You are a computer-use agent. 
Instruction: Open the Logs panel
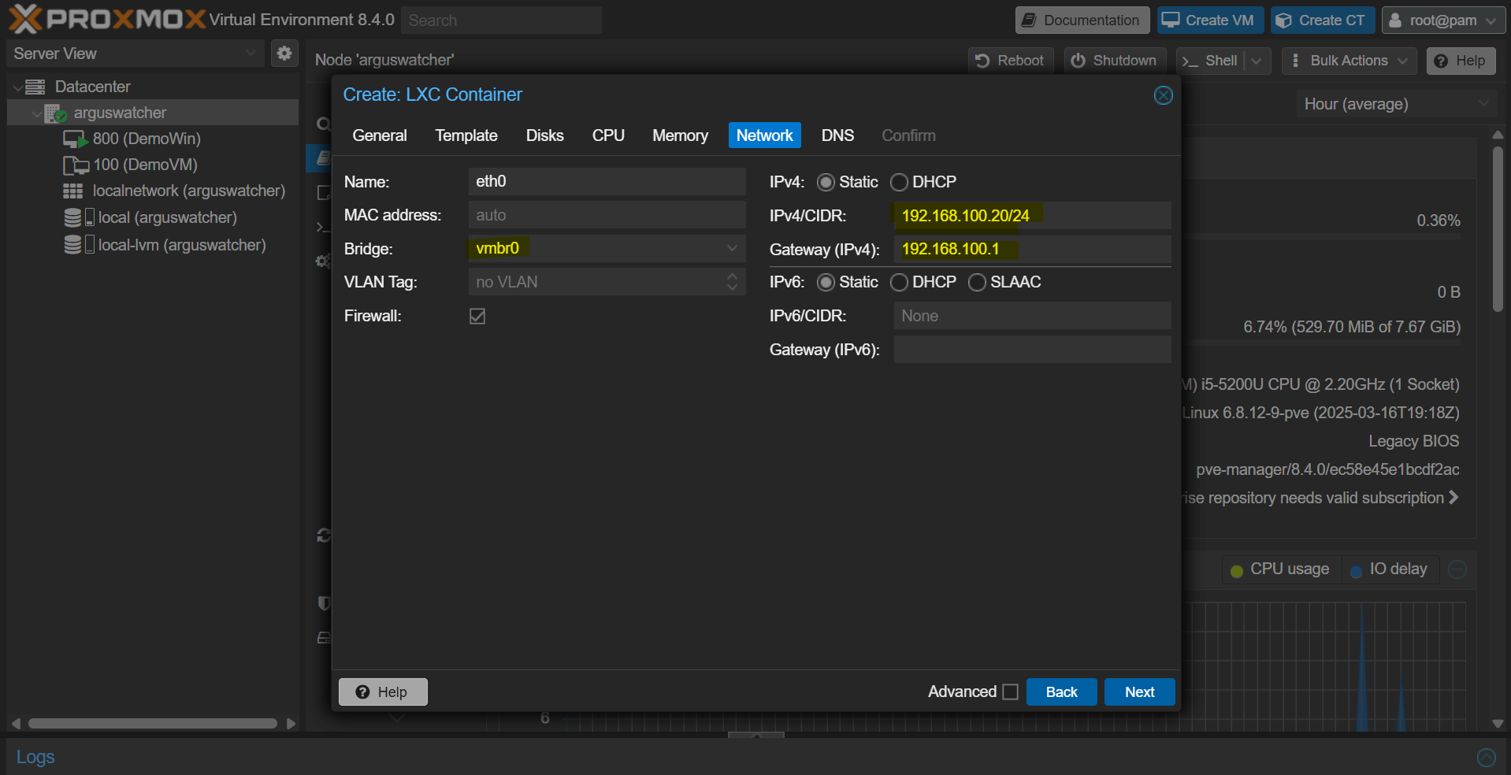click(x=35, y=757)
